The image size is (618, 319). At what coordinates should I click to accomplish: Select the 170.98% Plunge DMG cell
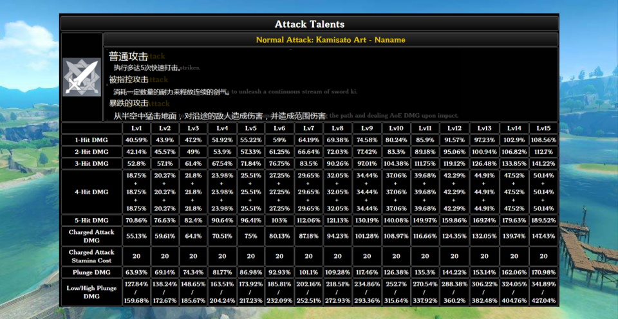(543, 272)
